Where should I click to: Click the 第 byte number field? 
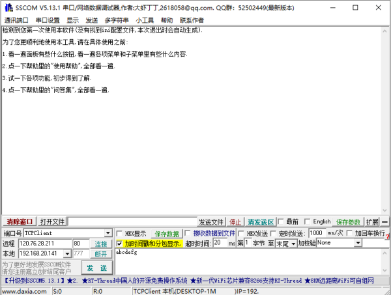point(248,243)
